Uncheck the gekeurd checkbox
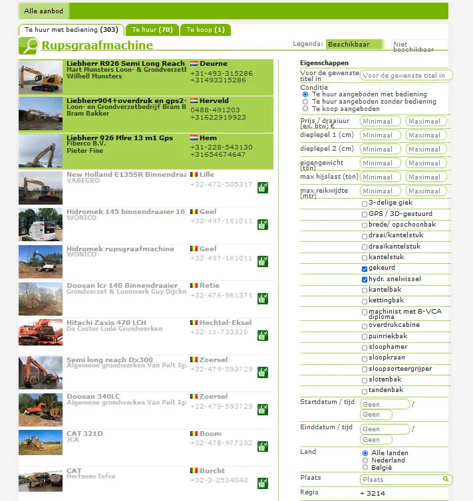 click(364, 269)
